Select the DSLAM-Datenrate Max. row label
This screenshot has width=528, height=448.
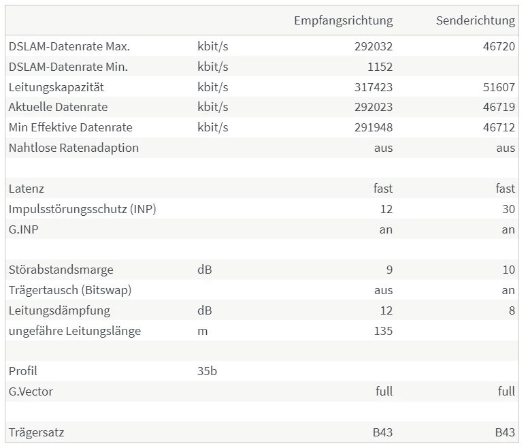tap(69, 47)
